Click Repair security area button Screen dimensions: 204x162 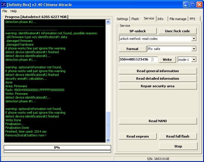coord(158,86)
